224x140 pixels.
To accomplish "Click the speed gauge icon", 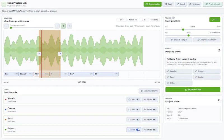I will (166, 27).
